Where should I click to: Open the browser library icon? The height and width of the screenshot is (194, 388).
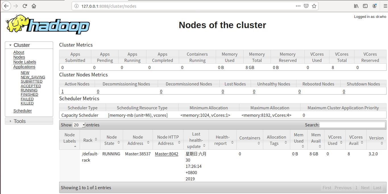point(356,6)
